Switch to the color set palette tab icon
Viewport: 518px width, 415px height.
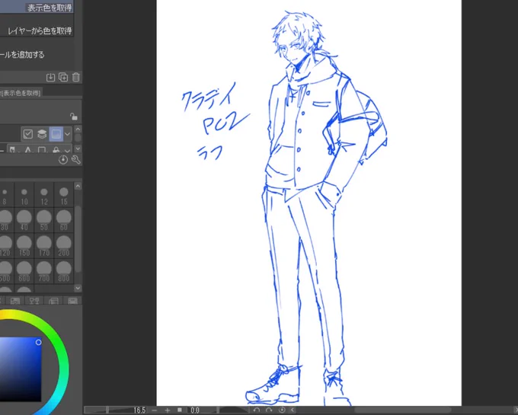pos(53,301)
